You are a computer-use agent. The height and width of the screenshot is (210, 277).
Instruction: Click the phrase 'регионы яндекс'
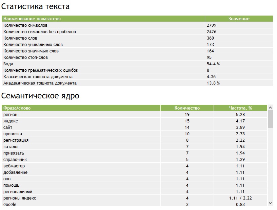(x=20, y=198)
